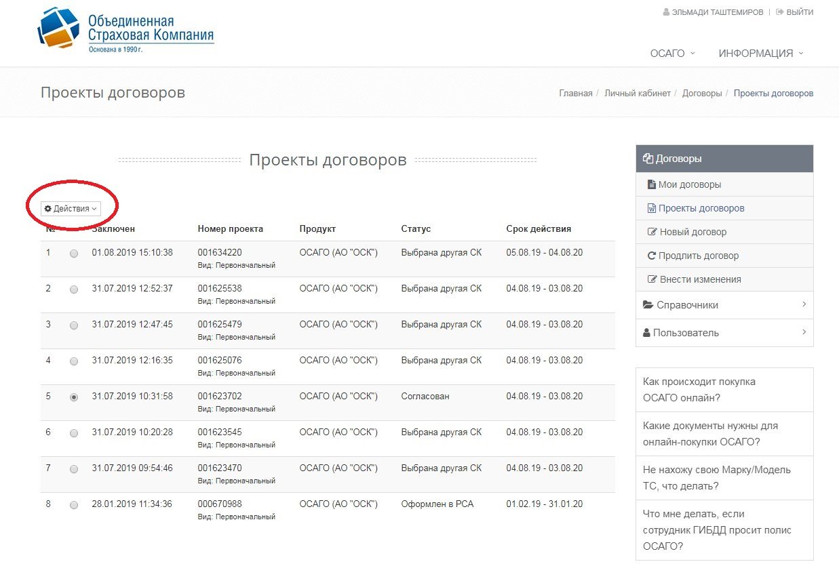Click the edit icon beside Внести изменения

coord(652,279)
